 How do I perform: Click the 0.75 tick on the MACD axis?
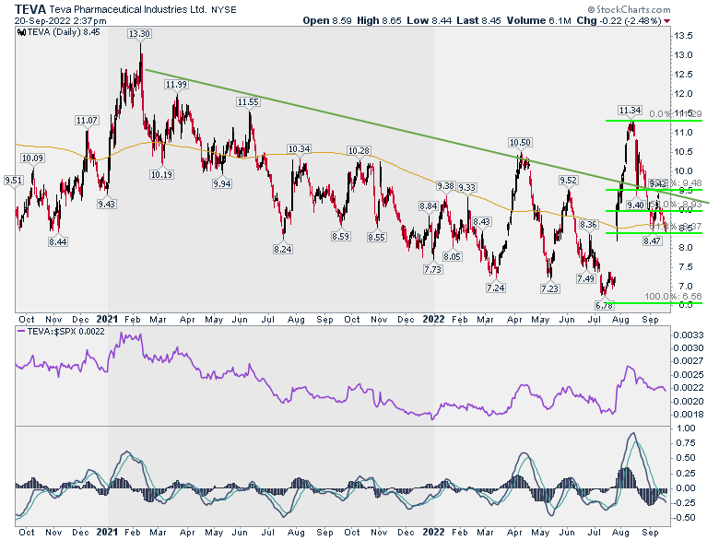pos(686,443)
